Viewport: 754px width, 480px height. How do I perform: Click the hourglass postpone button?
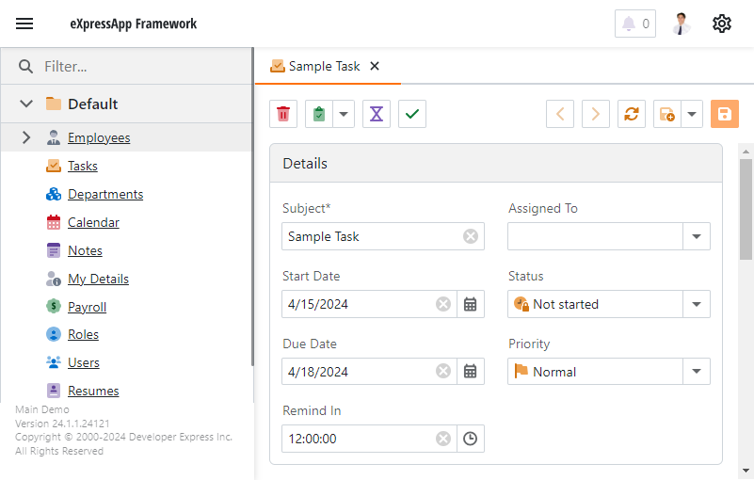(x=376, y=114)
